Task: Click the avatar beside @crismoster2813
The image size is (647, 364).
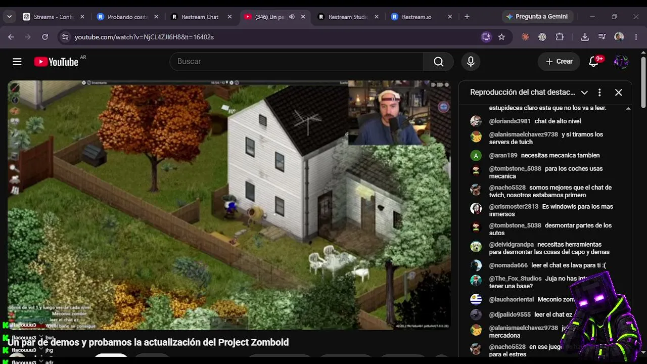Action: (476, 208)
